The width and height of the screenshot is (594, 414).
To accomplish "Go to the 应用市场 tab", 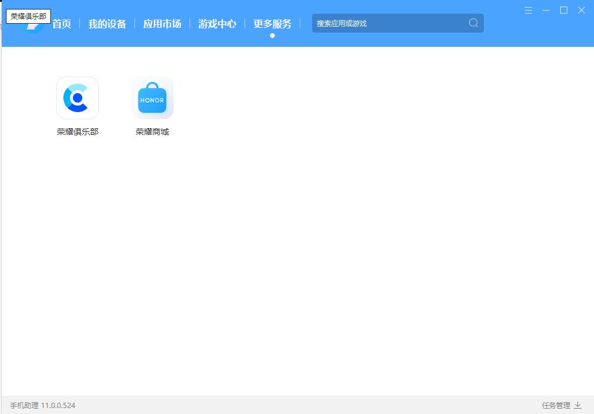I will [162, 24].
